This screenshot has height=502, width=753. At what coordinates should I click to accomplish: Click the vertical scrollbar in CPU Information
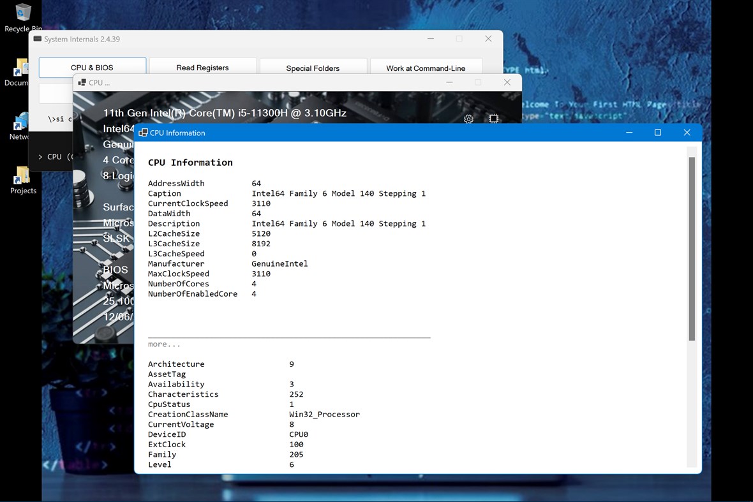(x=692, y=249)
